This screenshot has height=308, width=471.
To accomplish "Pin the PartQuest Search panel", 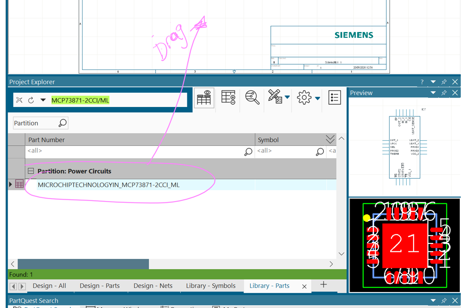I will (x=444, y=300).
